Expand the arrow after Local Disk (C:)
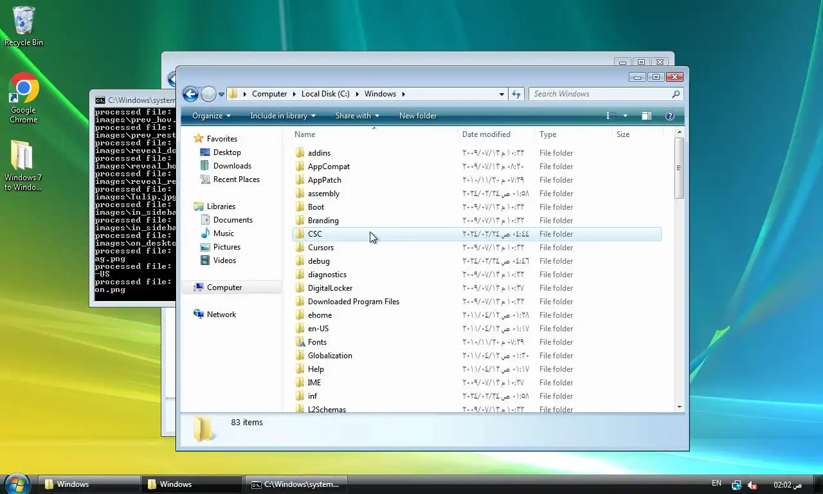Image resolution: width=823 pixels, height=494 pixels. [x=357, y=94]
